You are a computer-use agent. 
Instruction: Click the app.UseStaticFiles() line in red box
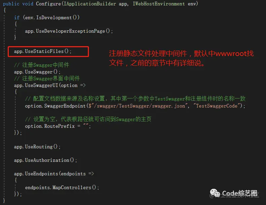click(43, 51)
